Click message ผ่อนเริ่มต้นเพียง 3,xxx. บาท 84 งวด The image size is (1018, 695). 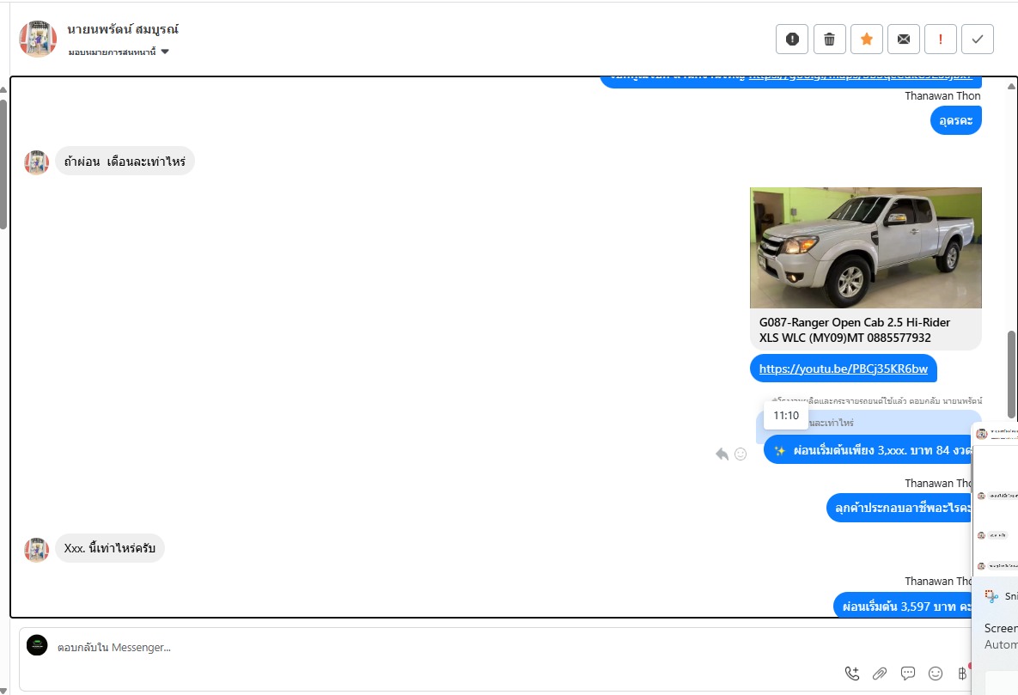(x=868, y=450)
